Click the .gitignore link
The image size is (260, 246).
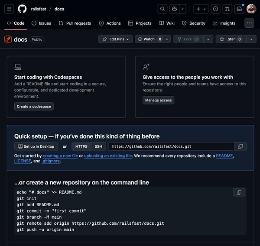click(x=51, y=161)
